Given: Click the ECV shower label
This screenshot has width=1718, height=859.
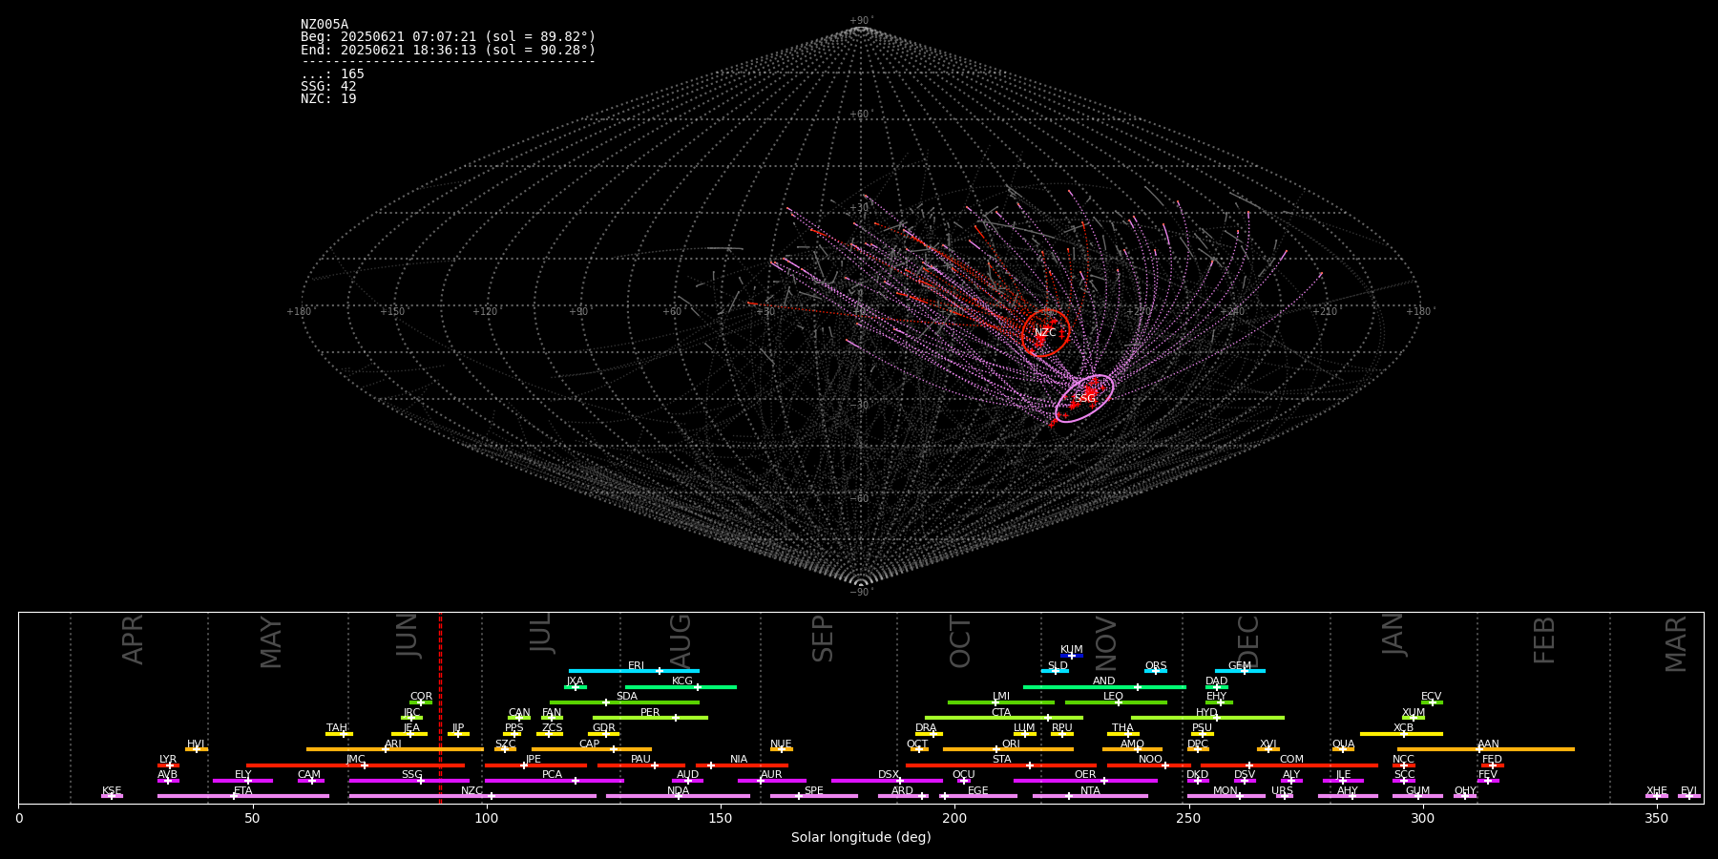Looking at the screenshot, I should 1431,697.
